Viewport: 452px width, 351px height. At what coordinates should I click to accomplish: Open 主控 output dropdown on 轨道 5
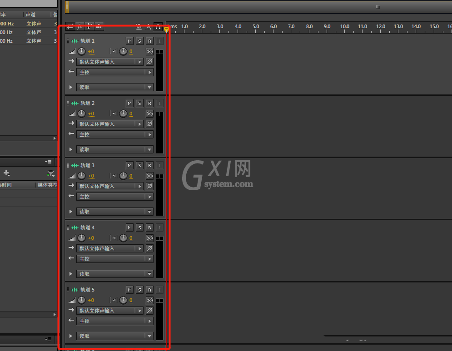[115, 321]
